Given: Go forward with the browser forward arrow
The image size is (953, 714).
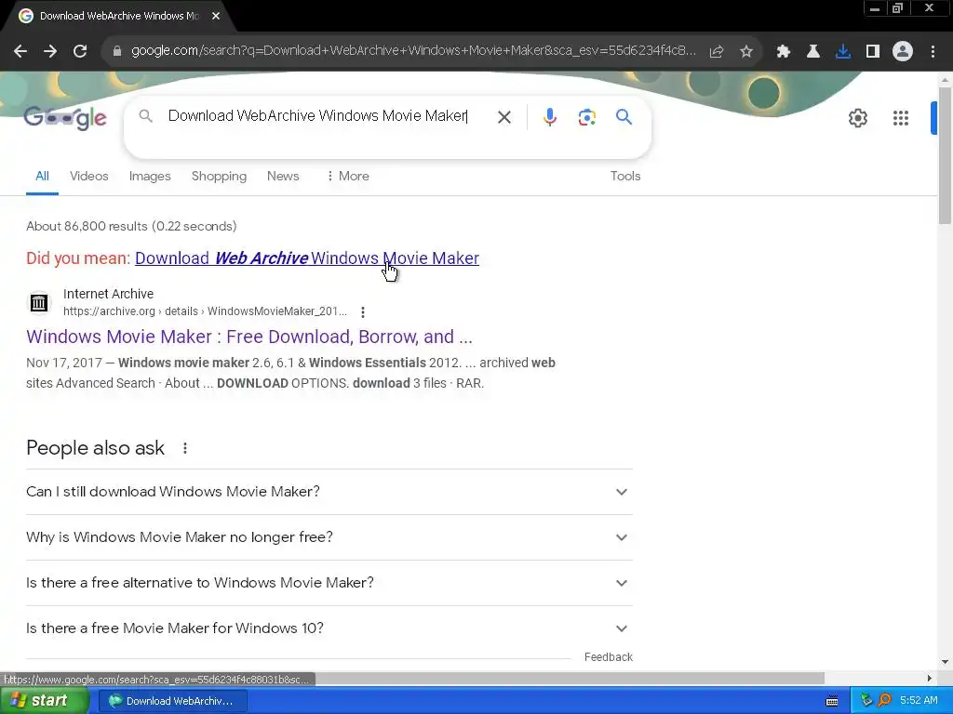Looking at the screenshot, I should pos(50,52).
